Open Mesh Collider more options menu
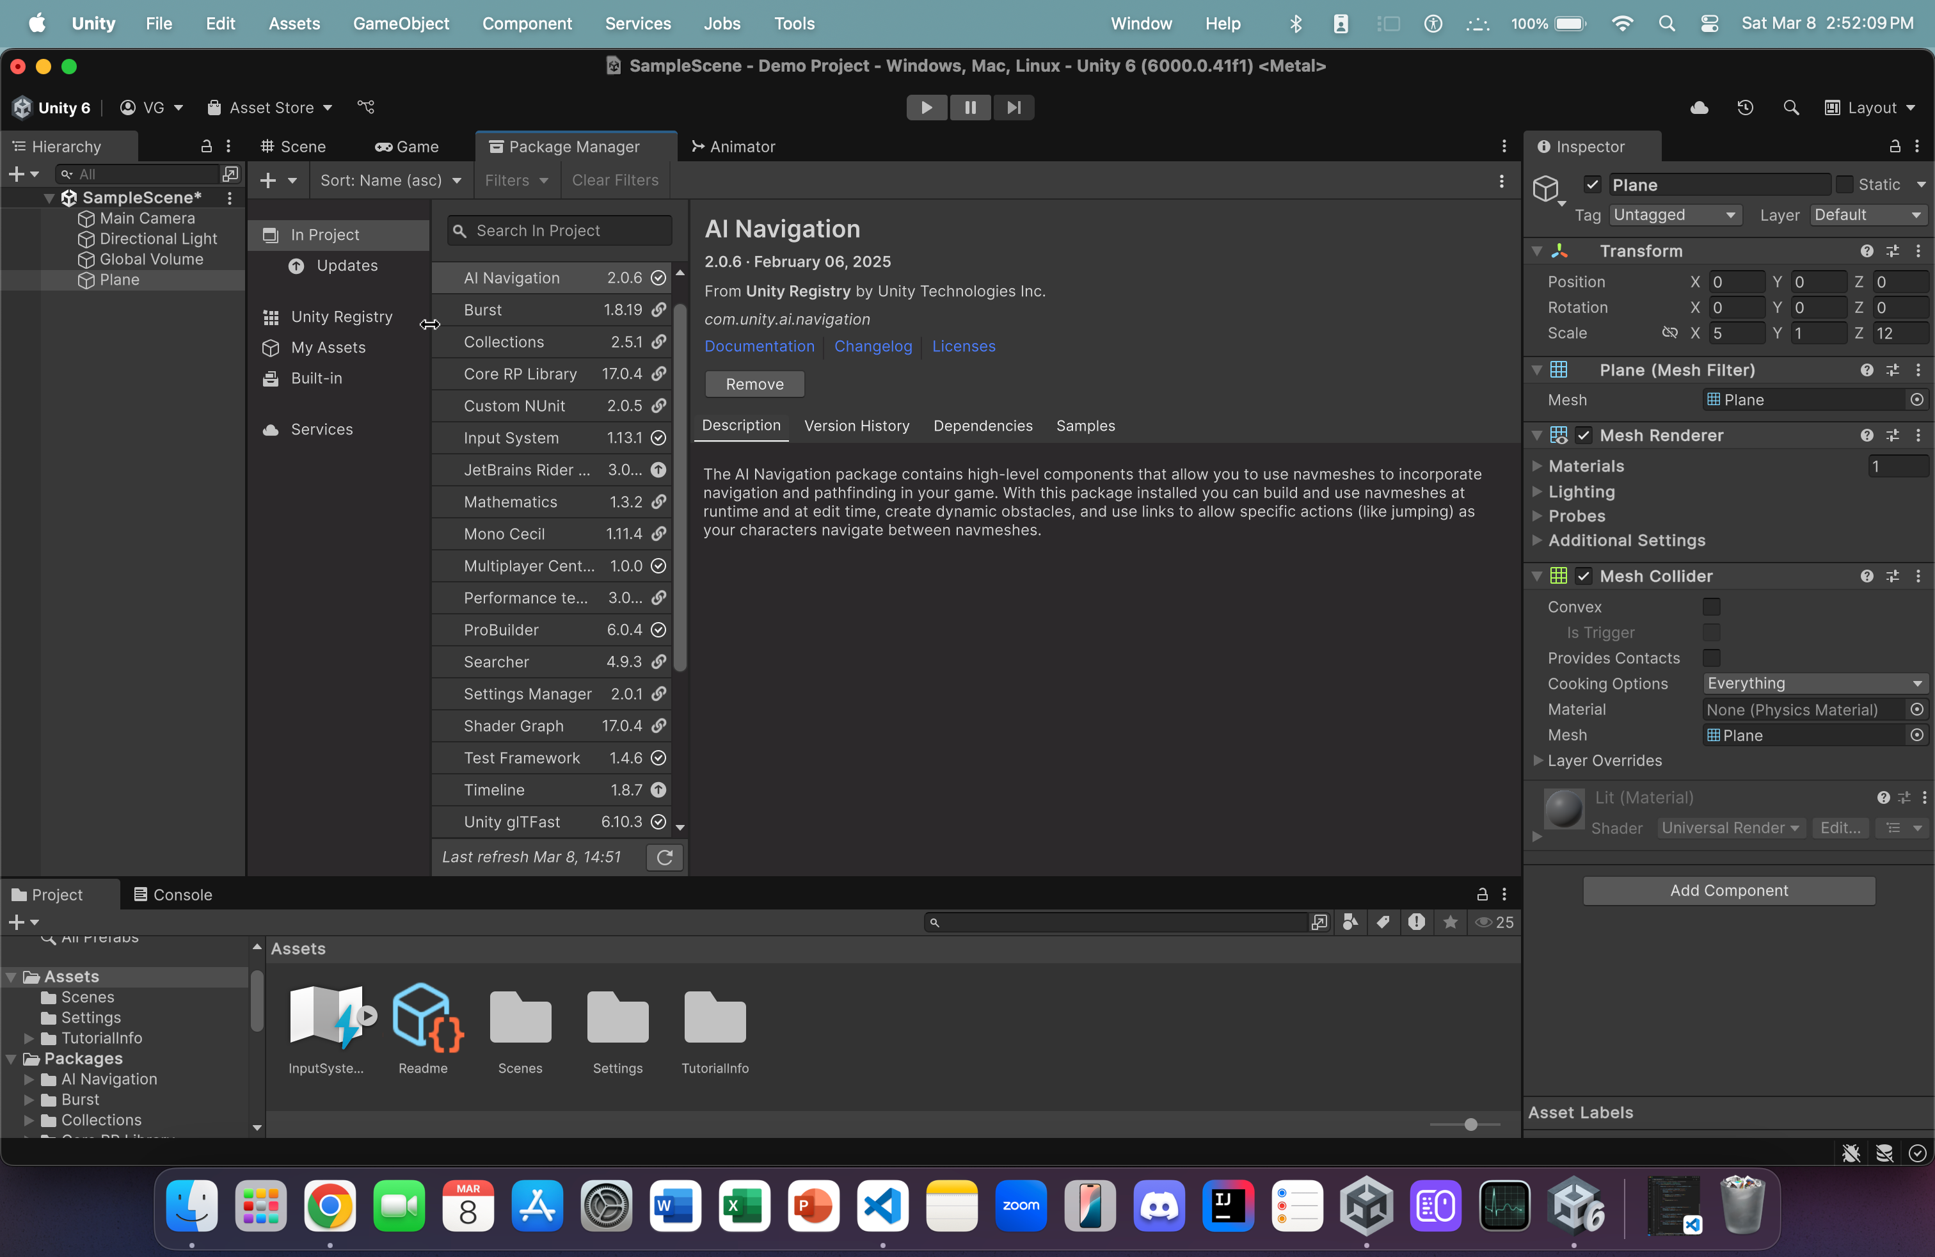 tap(1918, 577)
